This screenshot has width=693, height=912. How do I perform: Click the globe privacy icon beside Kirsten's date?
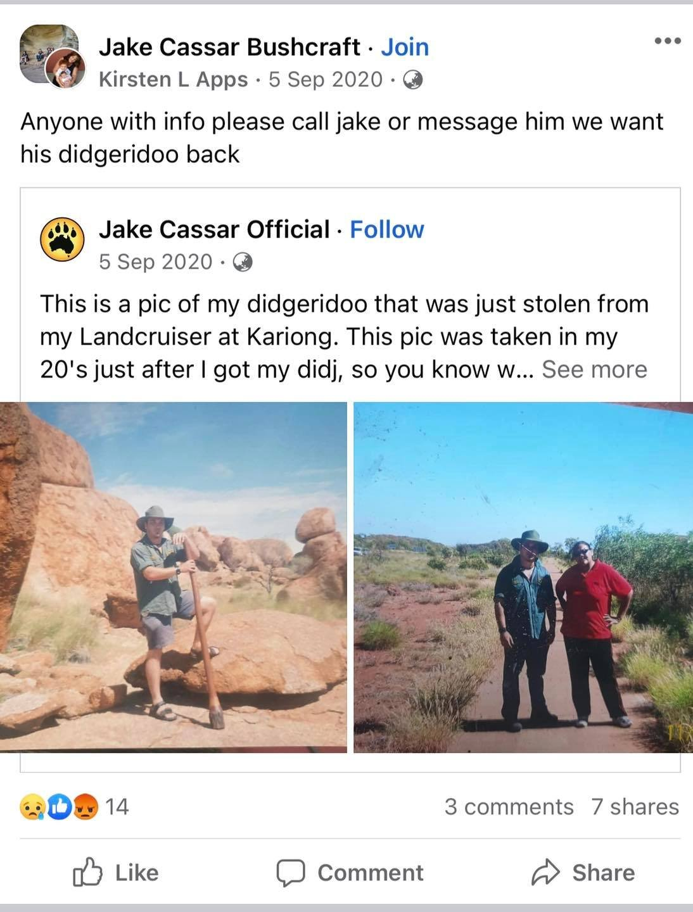point(413,80)
